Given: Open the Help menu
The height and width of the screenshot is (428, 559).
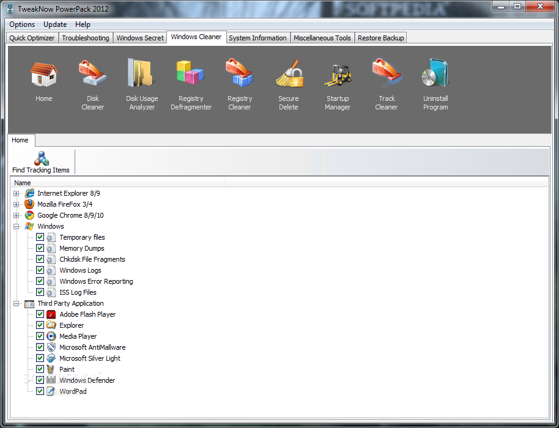Looking at the screenshot, I should click(x=83, y=24).
